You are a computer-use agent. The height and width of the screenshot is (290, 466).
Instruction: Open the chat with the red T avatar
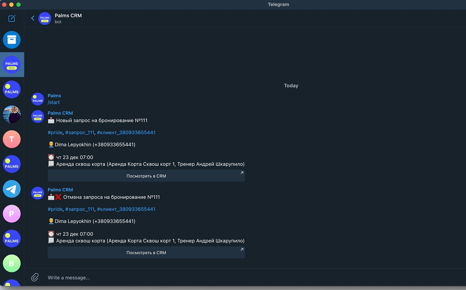(12, 139)
